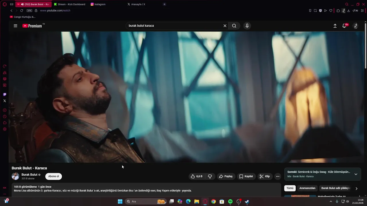Open the YouTube create upload menu
The height and width of the screenshot is (206, 367).
pyautogui.click(x=335, y=26)
